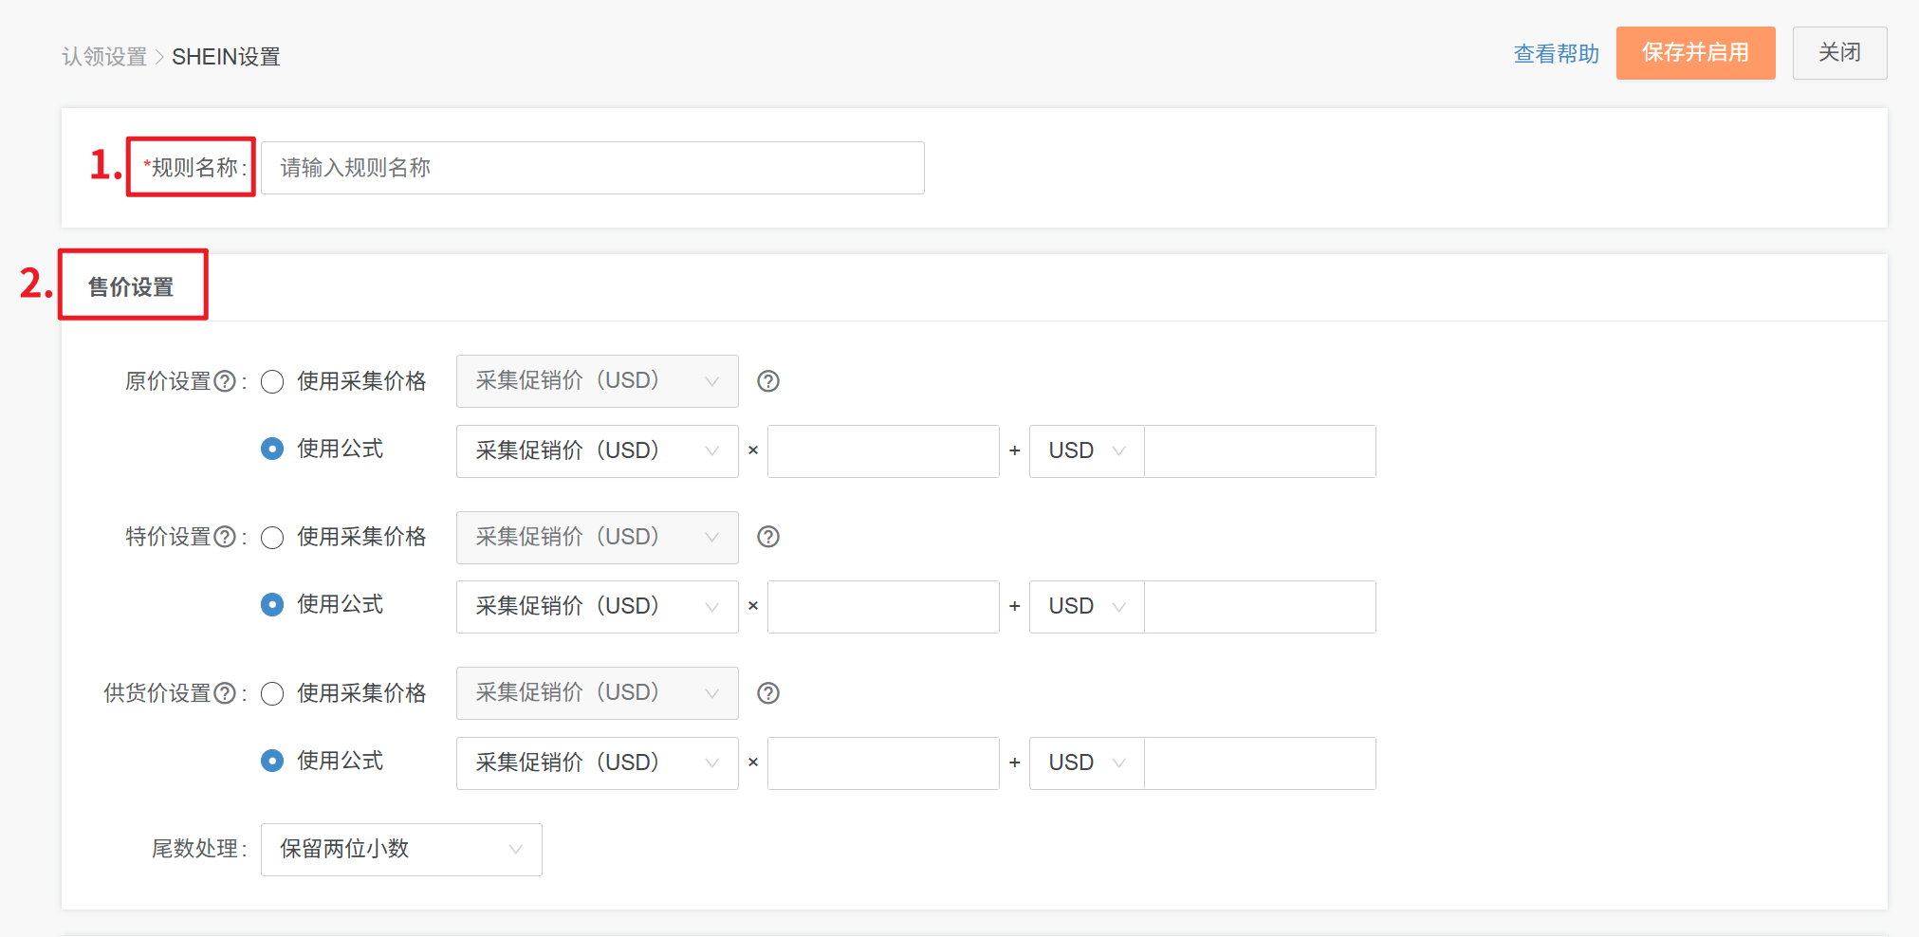This screenshot has height=937, width=1919.
Task: Click help icon right of 特价 采集促销价 dropdown
Action: (768, 537)
